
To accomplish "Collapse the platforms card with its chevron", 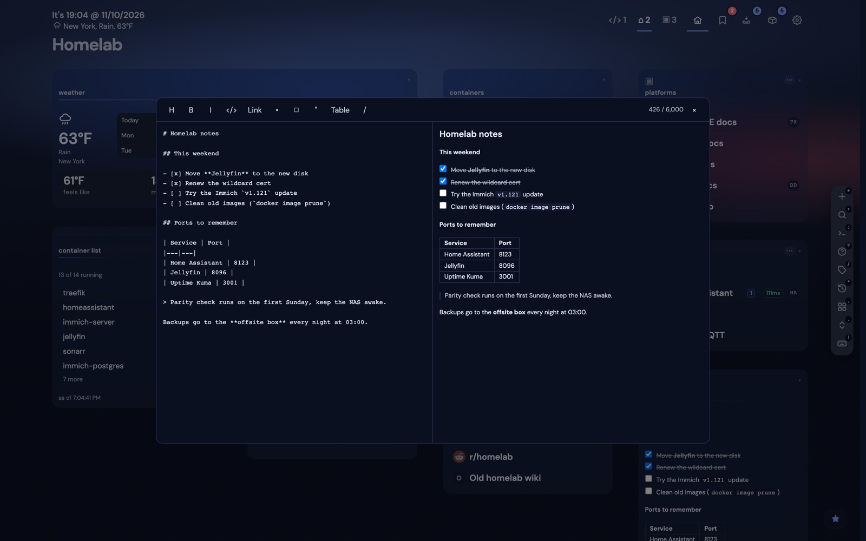I will (799, 80).
